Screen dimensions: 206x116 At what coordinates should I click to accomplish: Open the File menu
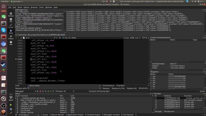click(x=10, y=7)
